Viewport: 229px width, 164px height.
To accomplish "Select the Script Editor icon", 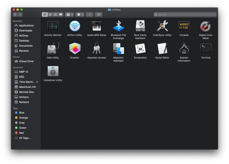I will (162, 48).
